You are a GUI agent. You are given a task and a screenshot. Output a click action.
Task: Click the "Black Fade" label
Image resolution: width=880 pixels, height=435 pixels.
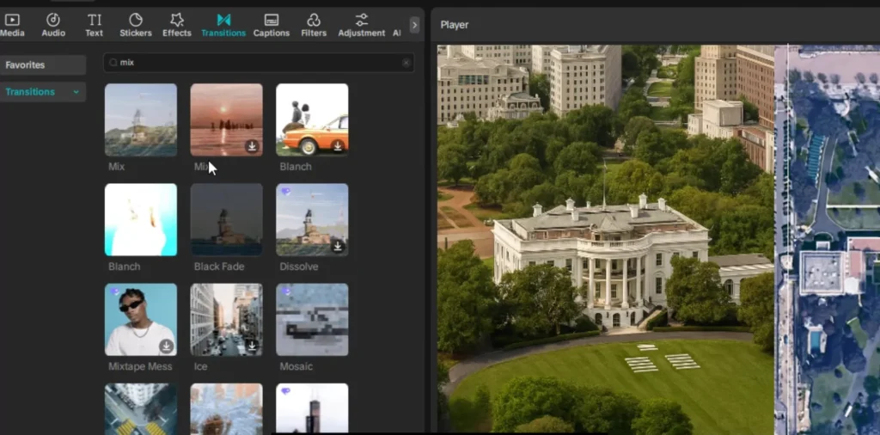[219, 267]
